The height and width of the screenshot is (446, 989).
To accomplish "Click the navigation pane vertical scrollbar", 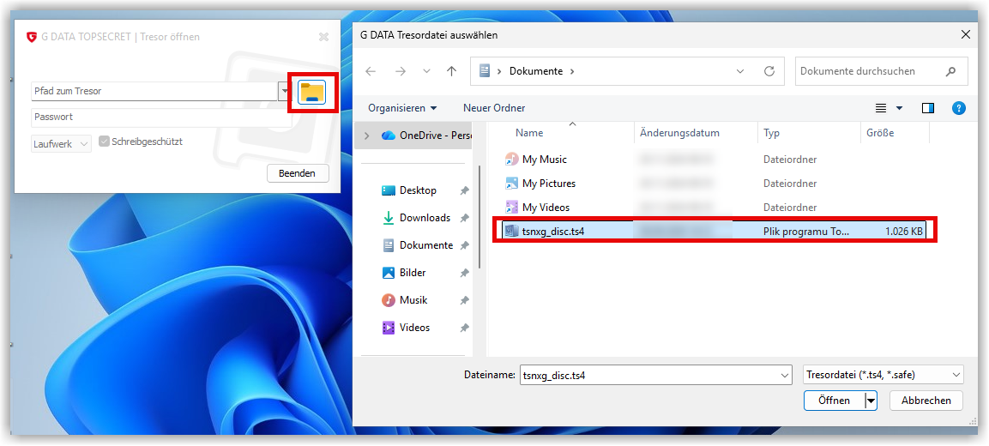I will pyautogui.click(x=480, y=218).
